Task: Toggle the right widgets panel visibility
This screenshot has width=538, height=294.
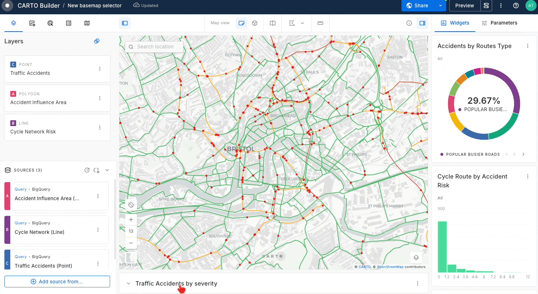Action: click(x=422, y=23)
